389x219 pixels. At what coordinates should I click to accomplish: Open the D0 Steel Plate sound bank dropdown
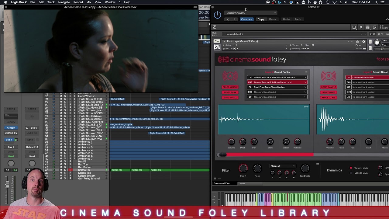coord(277,87)
